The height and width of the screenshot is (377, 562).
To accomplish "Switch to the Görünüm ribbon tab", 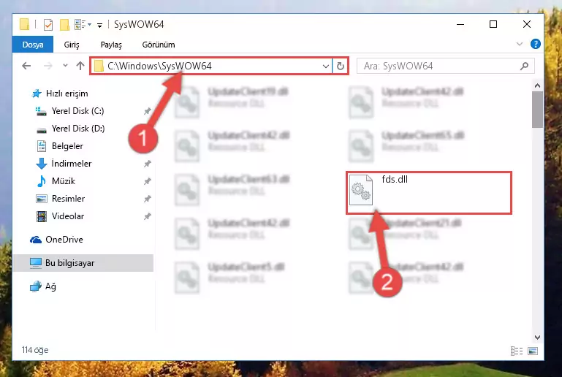I will click(x=159, y=45).
